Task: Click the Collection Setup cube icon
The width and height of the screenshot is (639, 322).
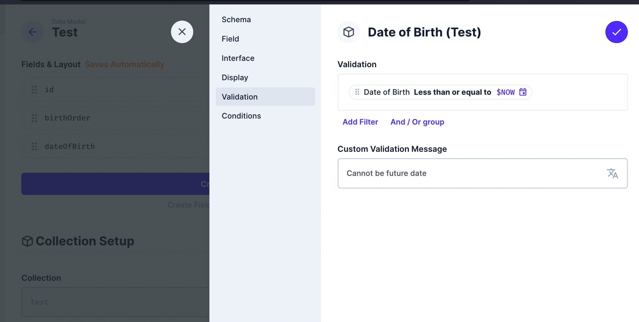Action: tap(27, 241)
